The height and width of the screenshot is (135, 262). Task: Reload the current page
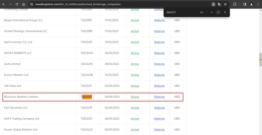[x=17, y=4]
